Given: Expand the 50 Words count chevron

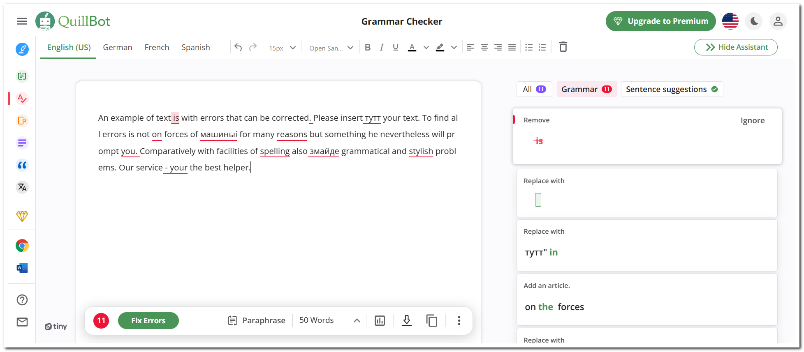Looking at the screenshot, I should tap(357, 321).
